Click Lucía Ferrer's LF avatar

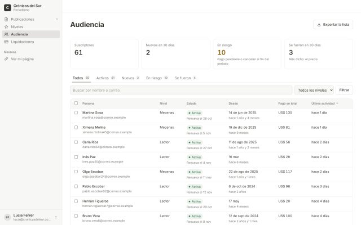coord(7,217)
